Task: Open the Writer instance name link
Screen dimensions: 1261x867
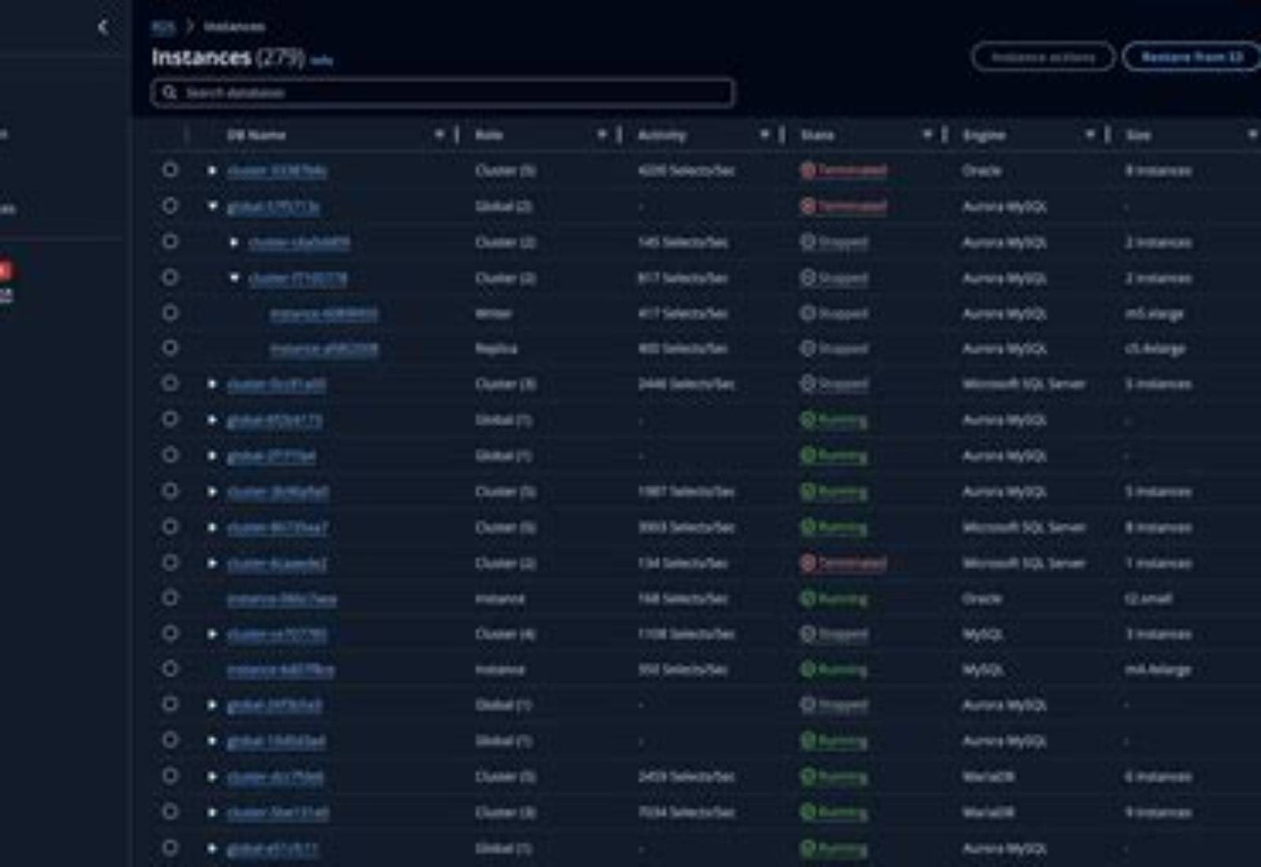Action: pos(323,314)
